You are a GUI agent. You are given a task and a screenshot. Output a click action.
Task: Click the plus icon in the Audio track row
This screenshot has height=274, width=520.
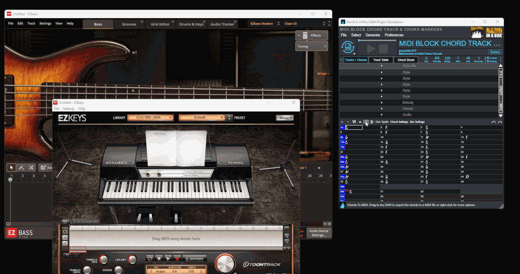(381, 115)
